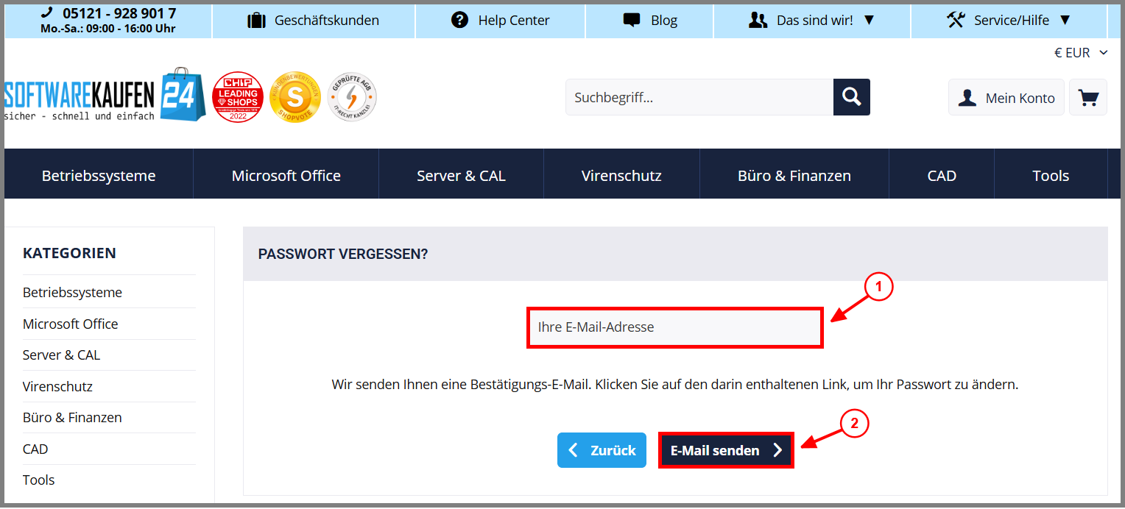The image size is (1125, 509).
Task: Select Microsoft Office in Kategorien sidebar
Action: [70, 324]
